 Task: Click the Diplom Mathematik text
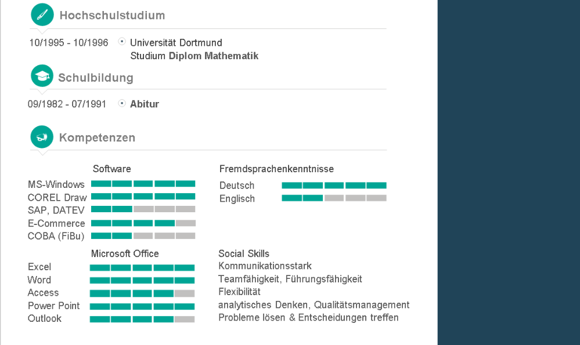pyautogui.click(x=214, y=56)
